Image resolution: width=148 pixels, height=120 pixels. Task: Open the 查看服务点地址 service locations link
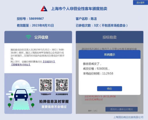21,65
